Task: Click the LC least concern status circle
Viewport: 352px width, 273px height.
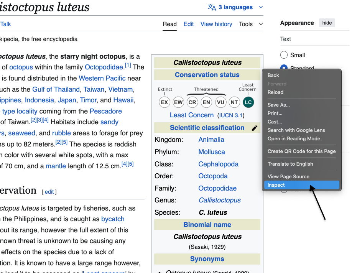Action: point(248,102)
